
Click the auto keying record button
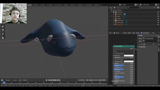[46, 80]
